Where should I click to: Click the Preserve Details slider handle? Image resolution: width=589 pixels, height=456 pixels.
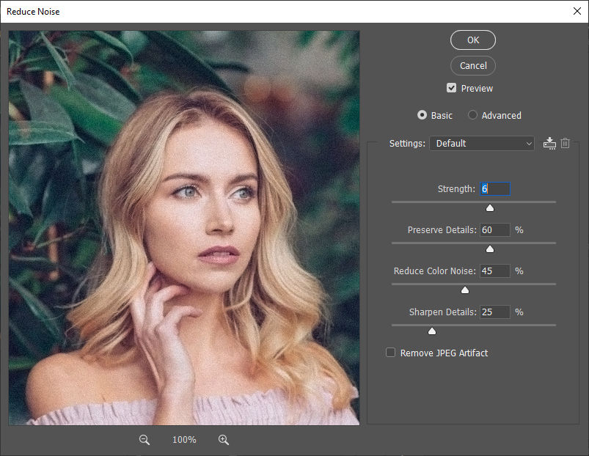click(x=490, y=249)
